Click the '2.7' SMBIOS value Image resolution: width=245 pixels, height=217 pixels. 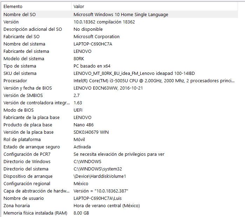pos(76,95)
